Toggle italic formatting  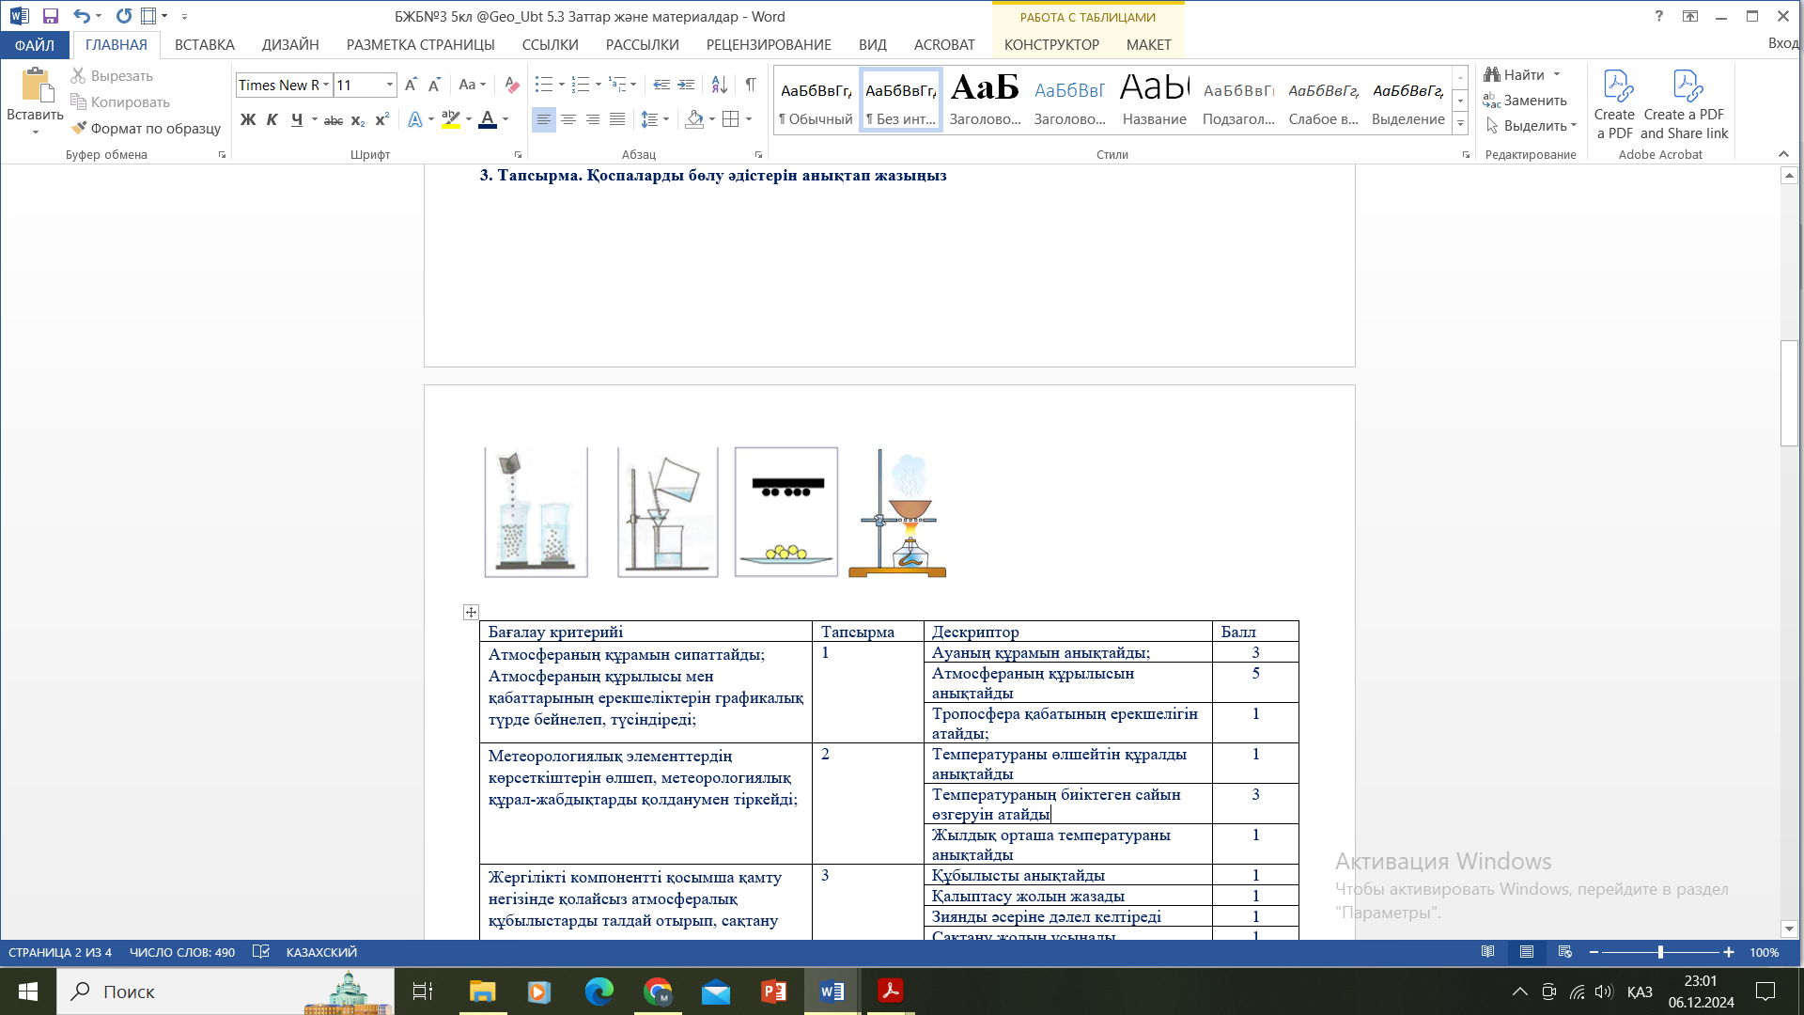272,119
